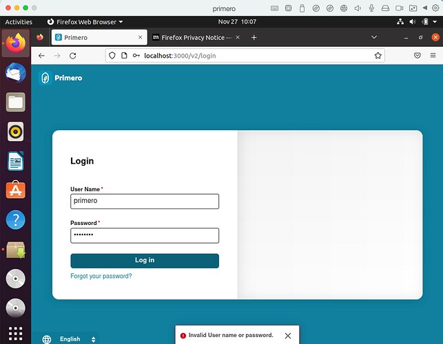This screenshot has height=344, width=443.
Task: Open Thunderbird Mail from the dock
Action: pos(16,72)
